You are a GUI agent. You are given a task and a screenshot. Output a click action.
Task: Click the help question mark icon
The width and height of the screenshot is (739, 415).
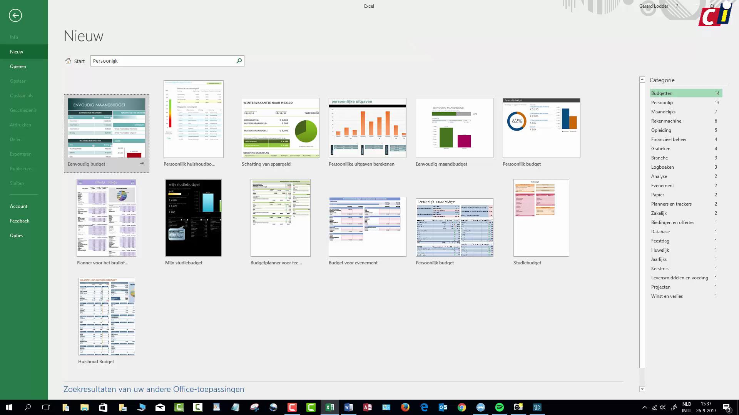click(x=677, y=6)
